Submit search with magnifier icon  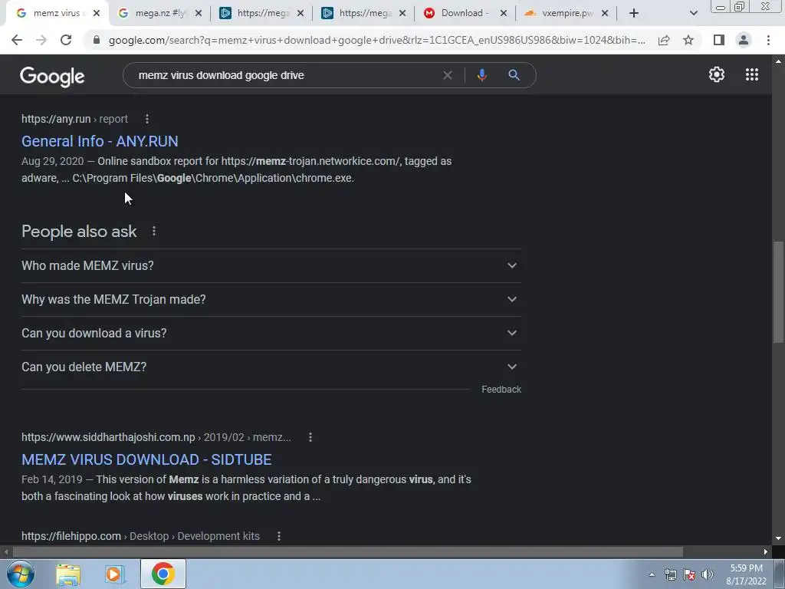(514, 75)
